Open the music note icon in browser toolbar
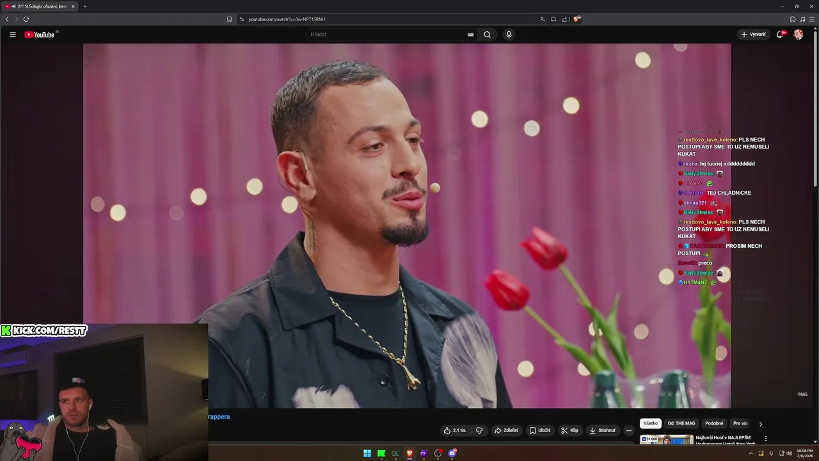 802,19
